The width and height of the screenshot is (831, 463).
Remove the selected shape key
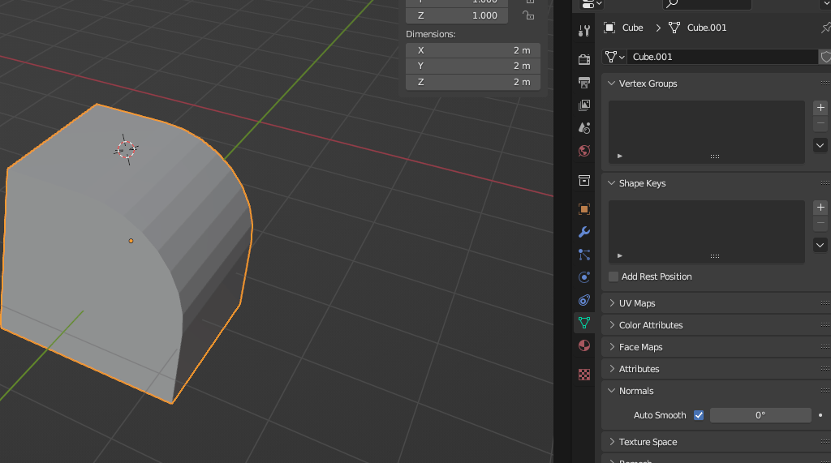click(820, 223)
